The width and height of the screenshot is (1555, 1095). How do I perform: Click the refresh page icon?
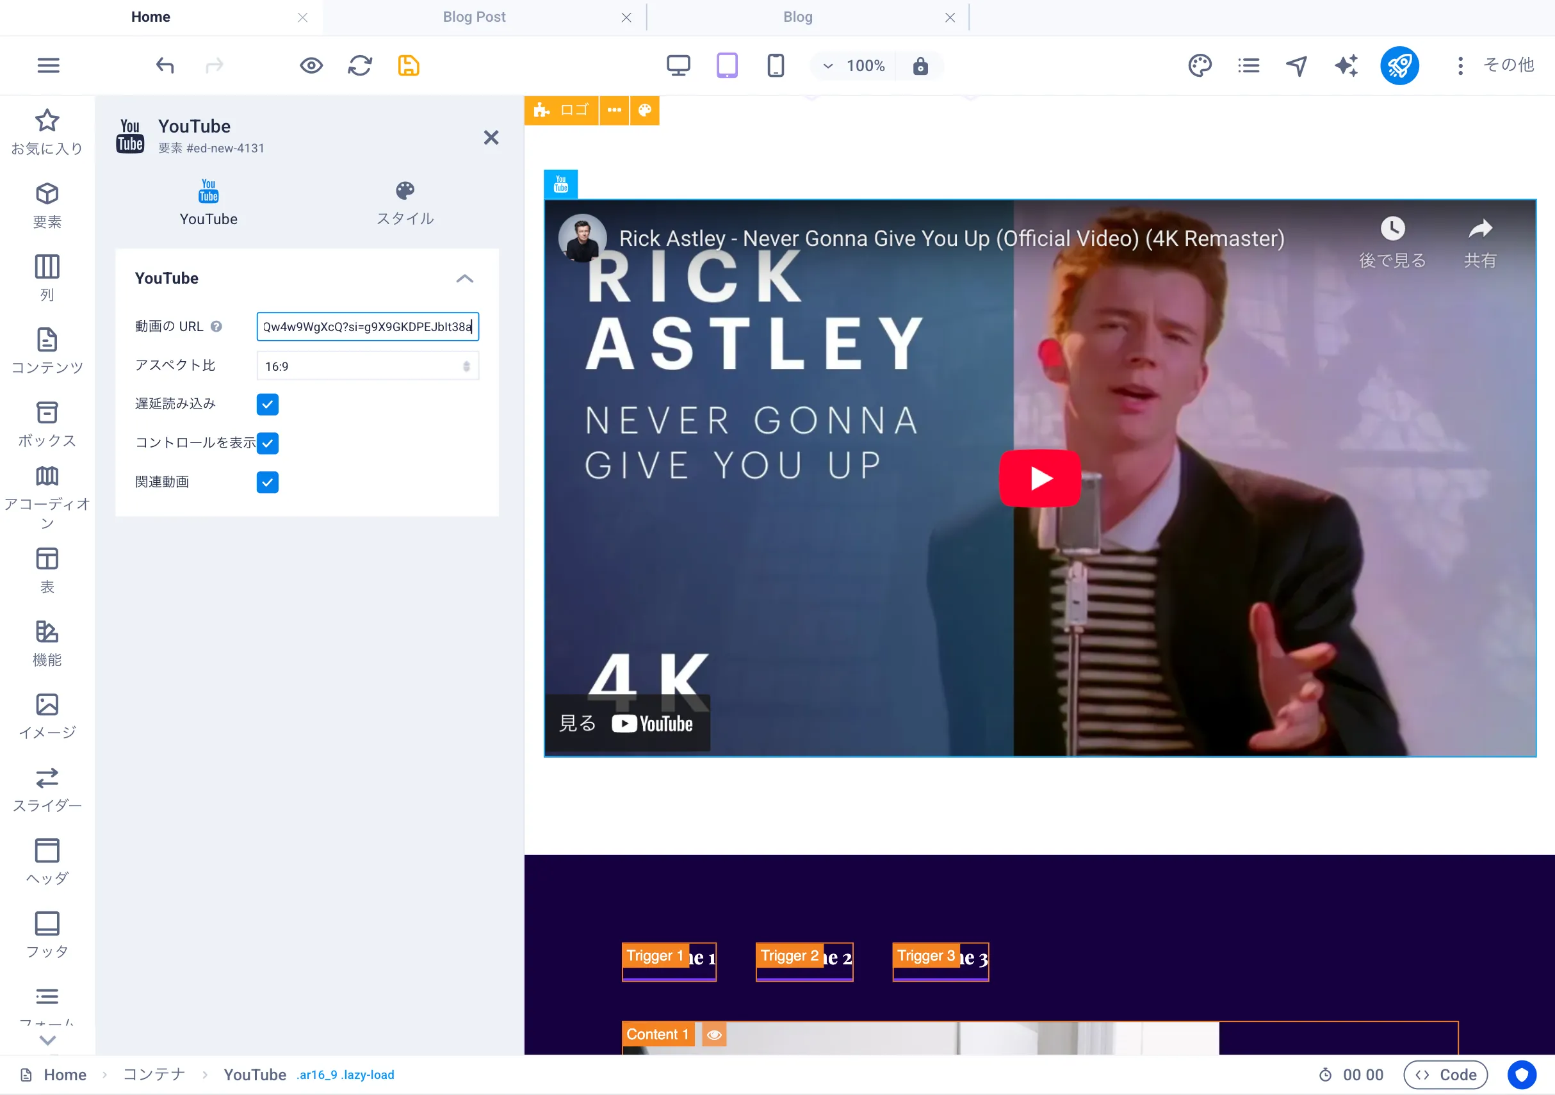360,66
